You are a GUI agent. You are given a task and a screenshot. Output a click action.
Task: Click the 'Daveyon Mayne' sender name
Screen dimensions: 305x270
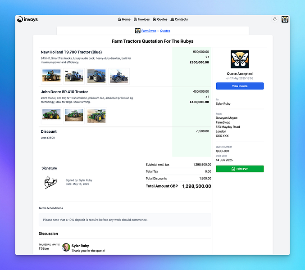(227, 118)
